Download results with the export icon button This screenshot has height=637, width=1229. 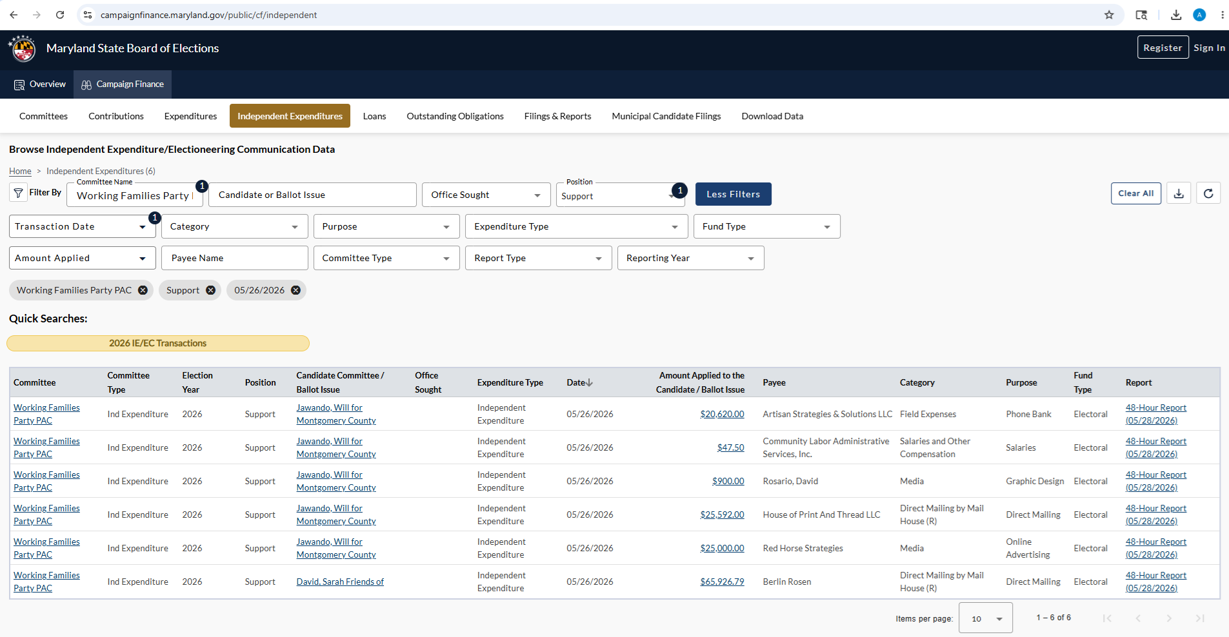click(1179, 193)
